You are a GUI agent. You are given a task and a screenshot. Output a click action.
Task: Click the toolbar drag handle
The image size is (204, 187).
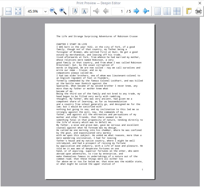click(x=2, y=11)
